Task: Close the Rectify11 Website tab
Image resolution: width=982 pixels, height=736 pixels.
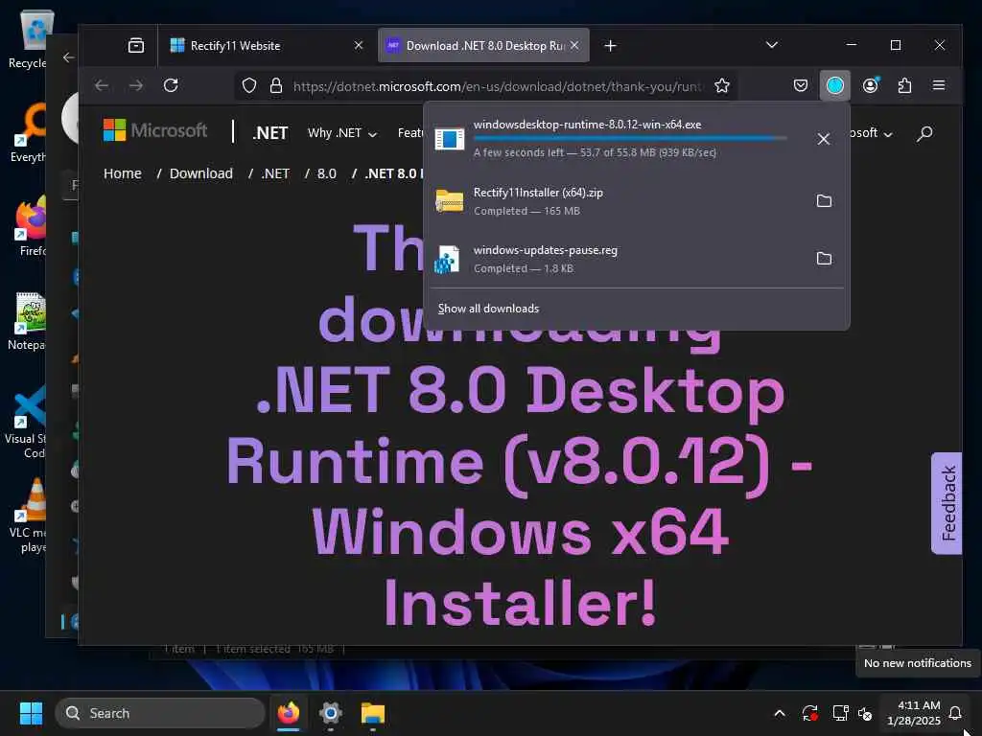Action: click(x=359, y=46)
